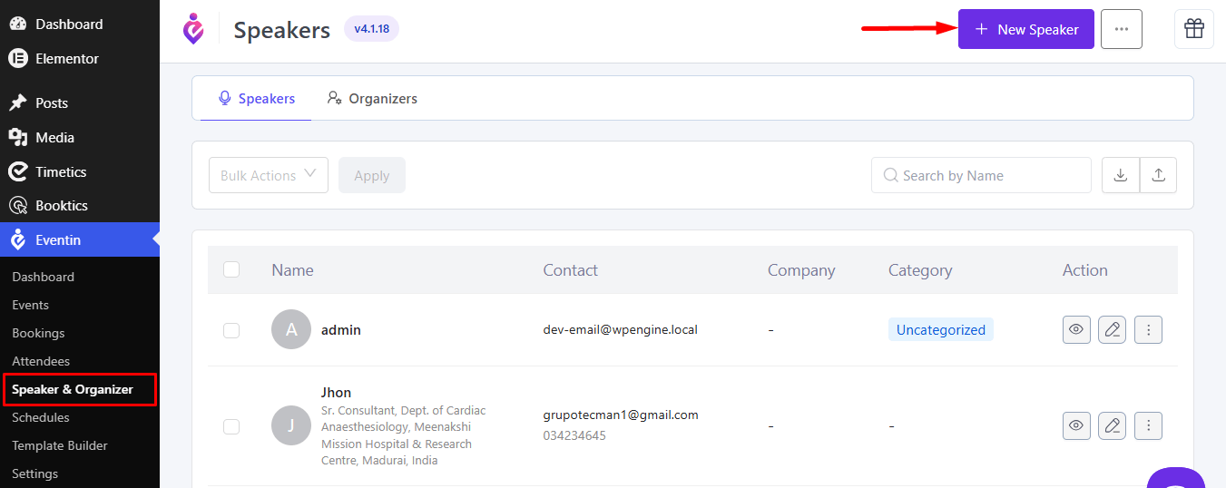Click the Name column header
1226x488 pixels.
(x=292, y=269)
